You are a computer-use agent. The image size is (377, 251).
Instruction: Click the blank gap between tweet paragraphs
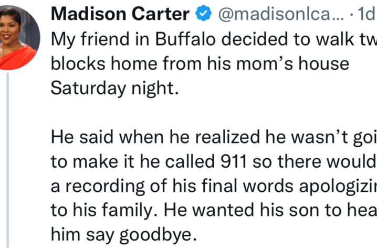click(x=214, y=113)
